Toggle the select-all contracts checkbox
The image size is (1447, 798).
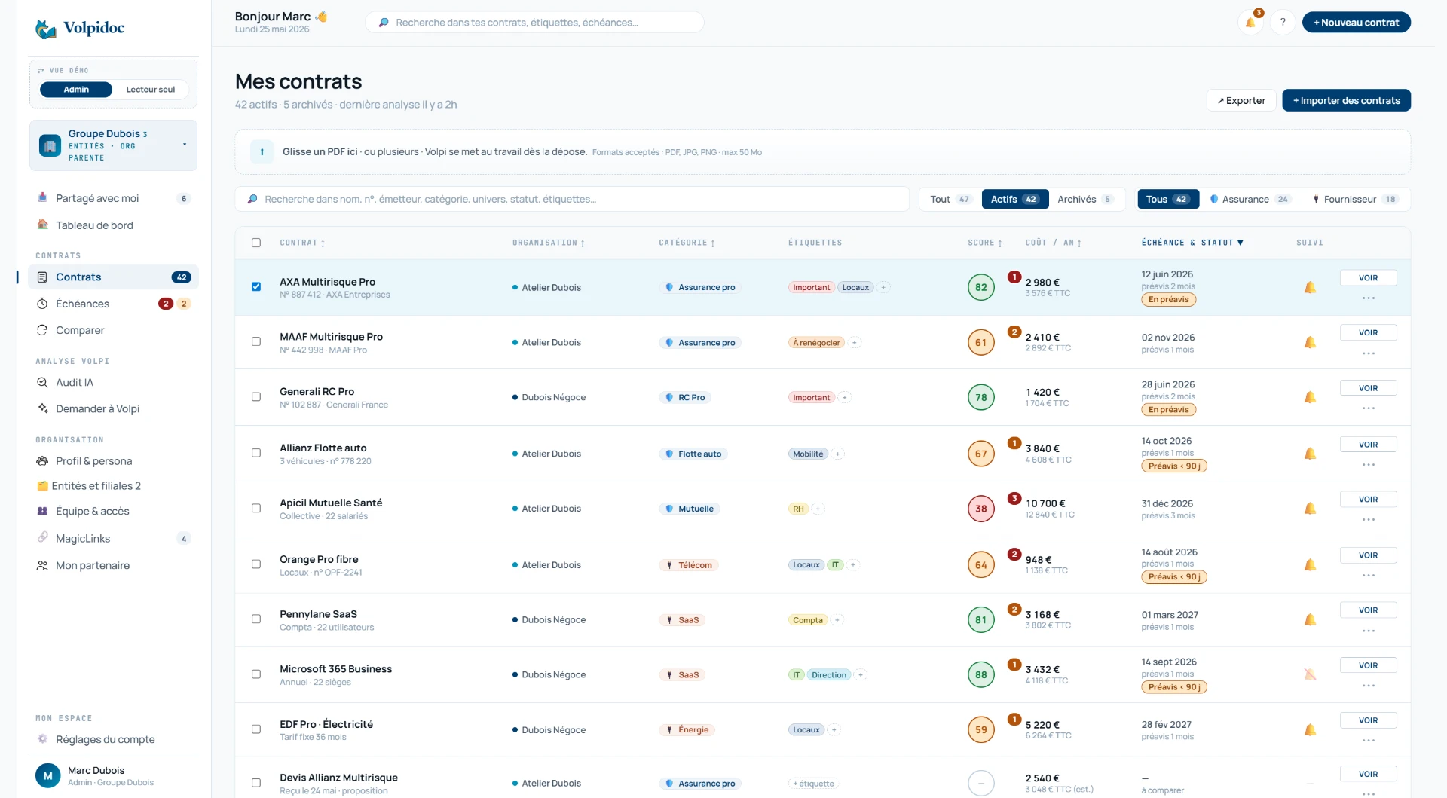256,243
